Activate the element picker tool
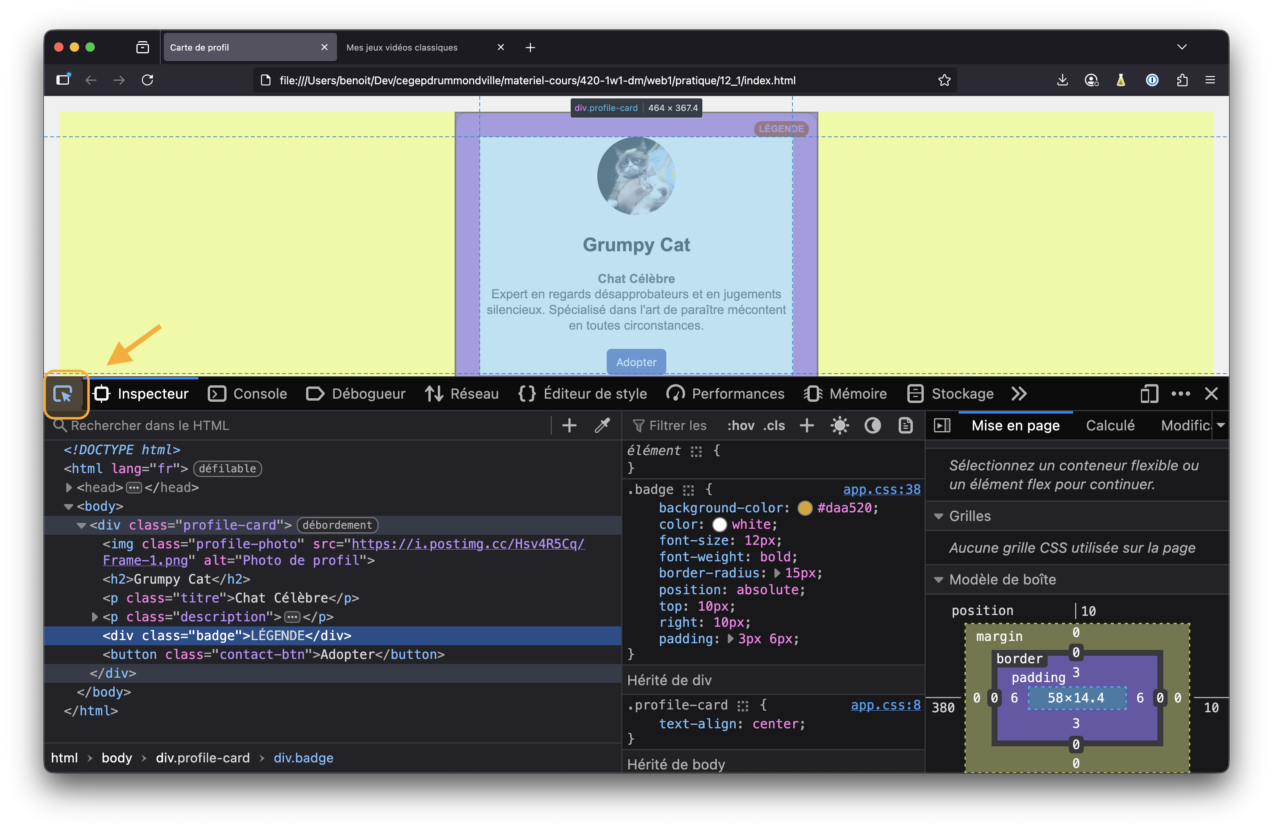This screenshot has width=1273, height=831. 63,394
